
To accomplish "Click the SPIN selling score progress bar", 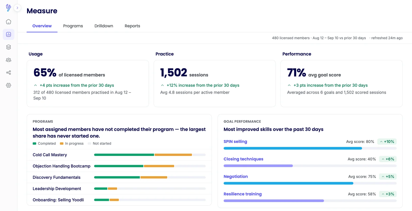I will tap(310, 148).
